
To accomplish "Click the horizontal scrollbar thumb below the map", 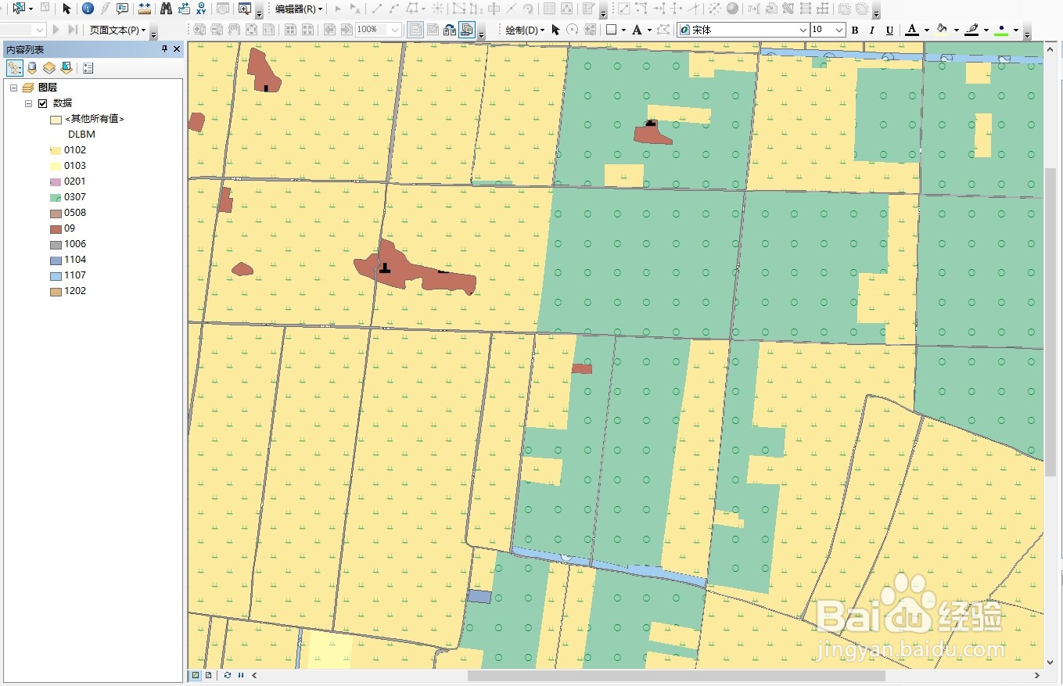I will click(x=677, y=675).
